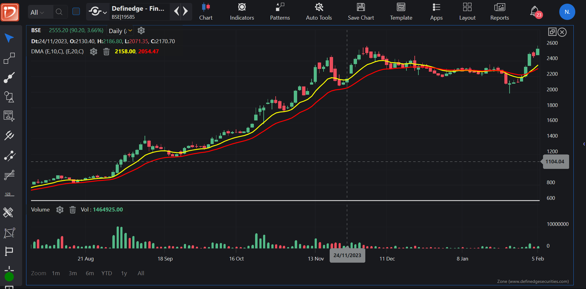Click the yellow DMA value 2158.00
The width and height of the screenshot is (586, 289).
click(x=125, y=51)
